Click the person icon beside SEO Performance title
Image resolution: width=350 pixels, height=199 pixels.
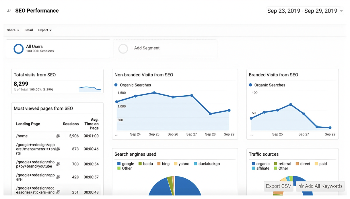point(9,11)
